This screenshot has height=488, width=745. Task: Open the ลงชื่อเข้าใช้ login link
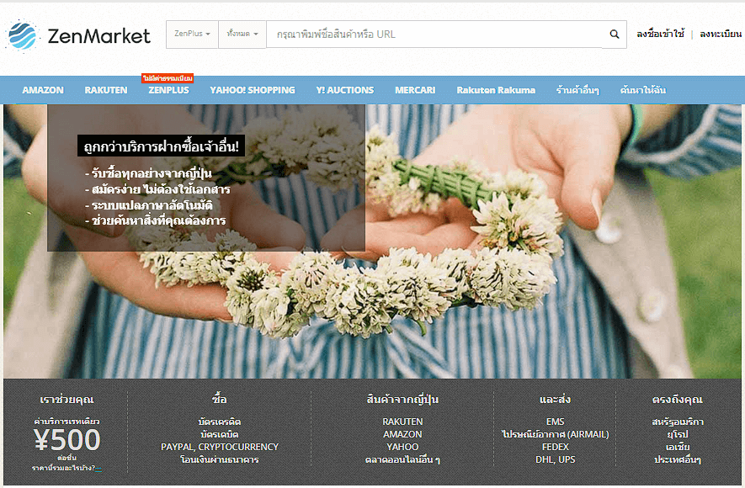coord(661,34)
